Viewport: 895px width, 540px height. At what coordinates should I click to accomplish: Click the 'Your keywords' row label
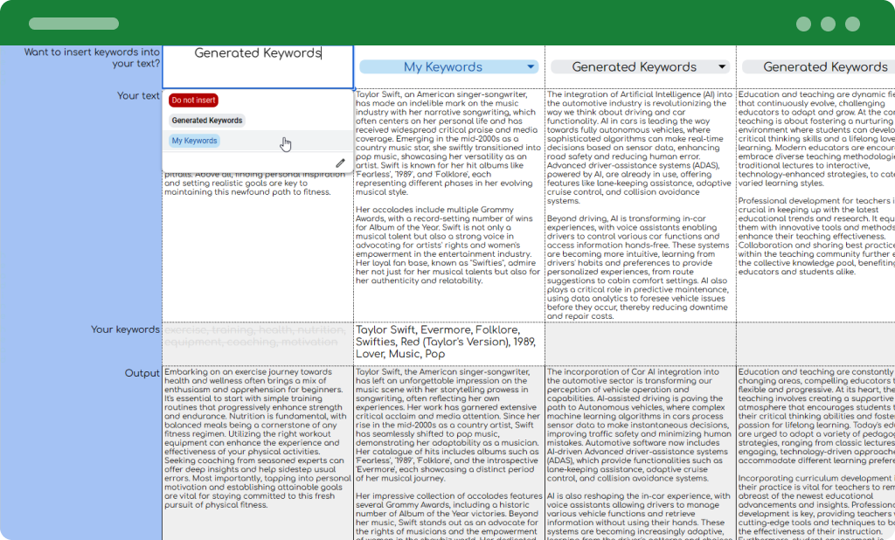click(125, 329)
